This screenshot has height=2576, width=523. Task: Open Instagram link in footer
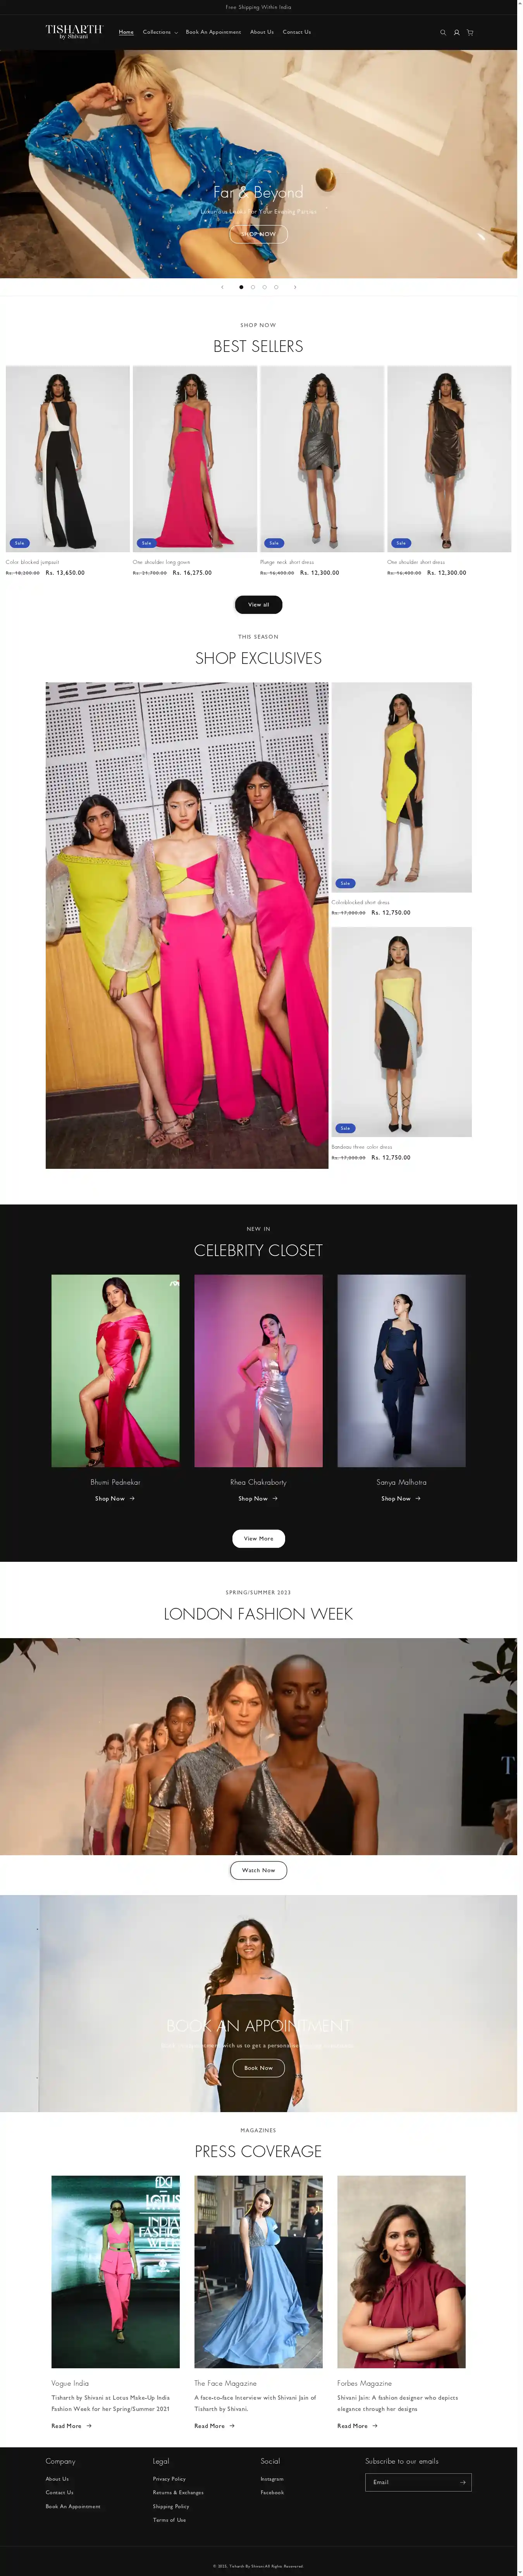(272, 2480)
